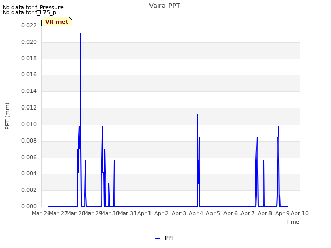
Task: Click the VR_met annotation label
Action: (x=57, y=22)
